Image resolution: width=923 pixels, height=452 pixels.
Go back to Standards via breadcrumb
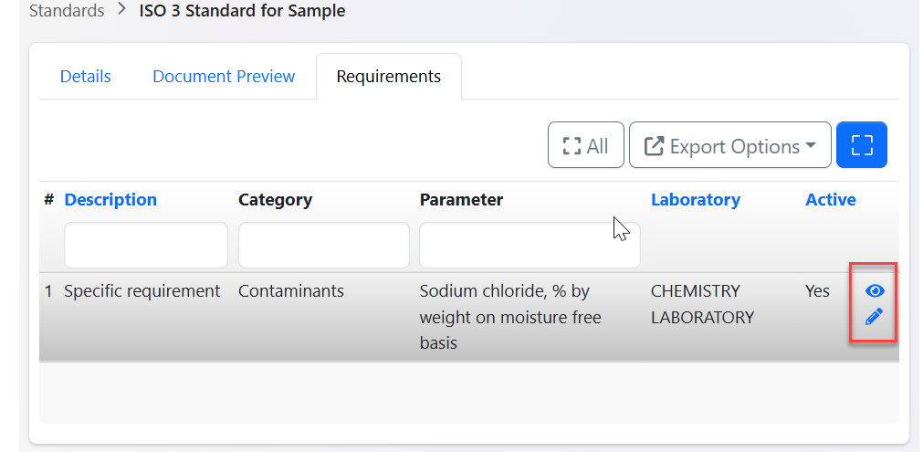(67, 12)
